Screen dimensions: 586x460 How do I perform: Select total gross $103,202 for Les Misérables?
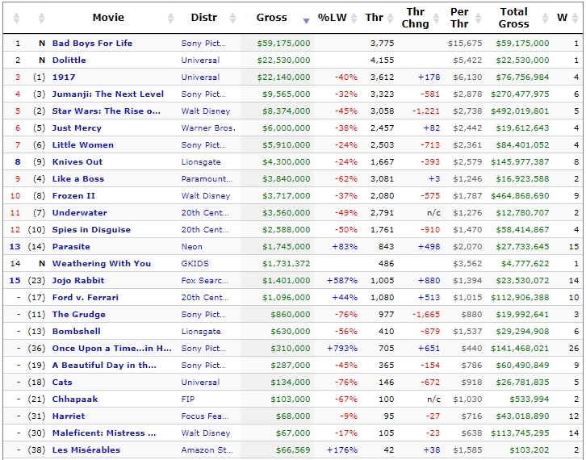[x=529, y=450]
